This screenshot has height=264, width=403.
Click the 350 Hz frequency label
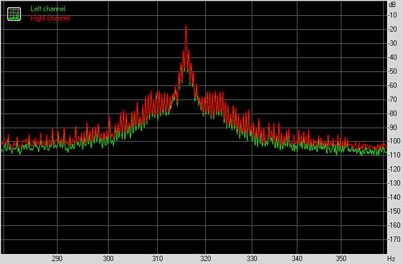click(341, 258)
